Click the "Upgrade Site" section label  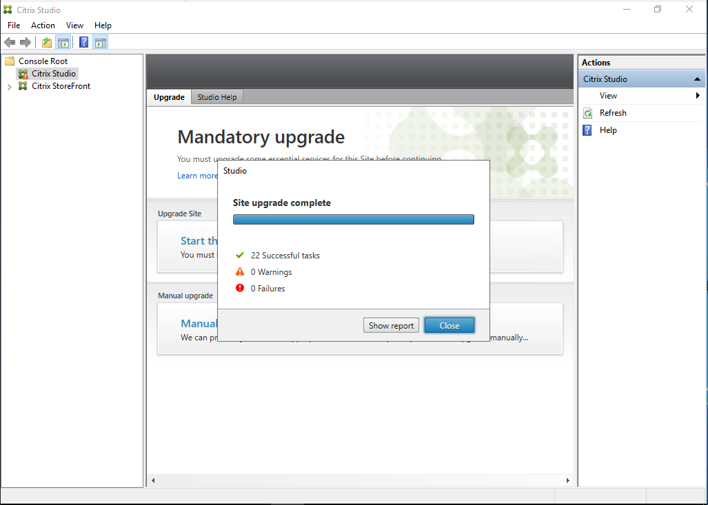[180, 214]
